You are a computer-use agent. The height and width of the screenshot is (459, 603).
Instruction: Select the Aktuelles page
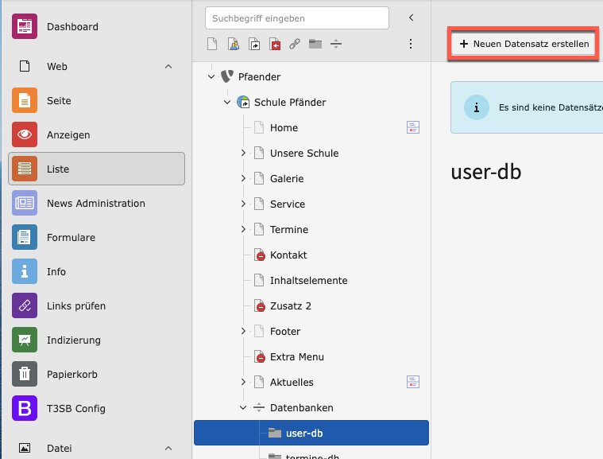pos(292,382)
